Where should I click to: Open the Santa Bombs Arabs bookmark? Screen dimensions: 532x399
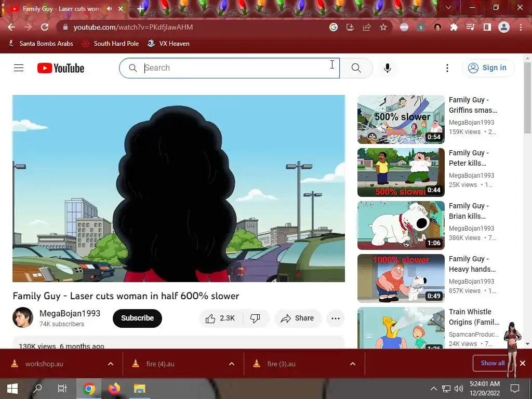click(x=41, y=44)
